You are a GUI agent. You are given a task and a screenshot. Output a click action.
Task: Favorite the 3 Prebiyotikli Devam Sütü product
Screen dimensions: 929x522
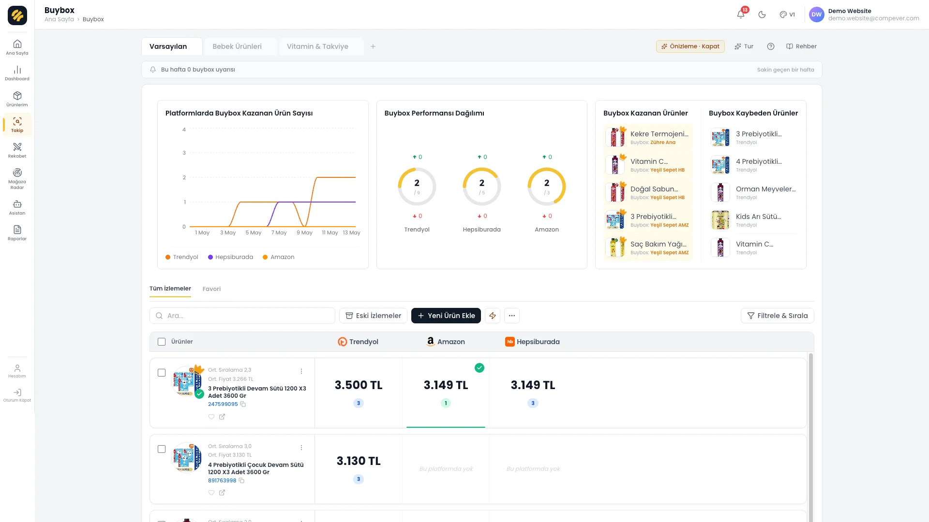click(x=211, y=417)
